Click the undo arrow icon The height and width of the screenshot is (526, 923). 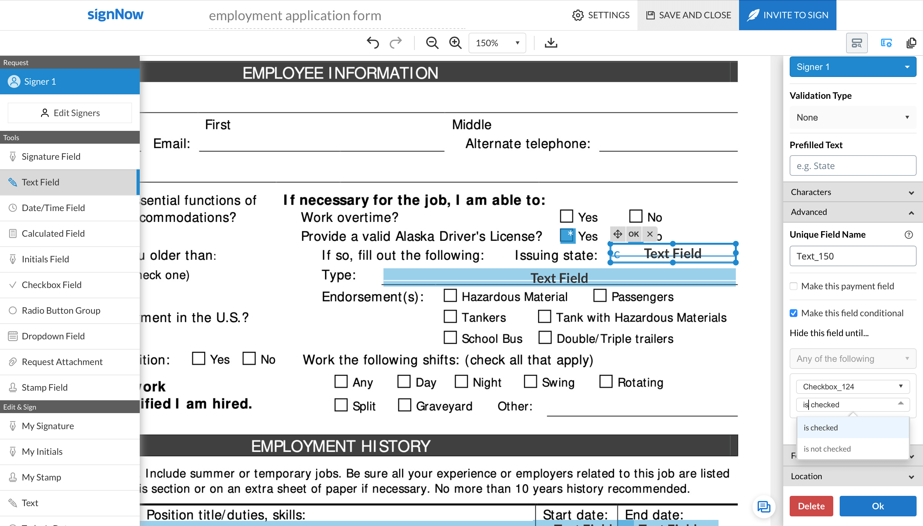(x=372, y=43)
